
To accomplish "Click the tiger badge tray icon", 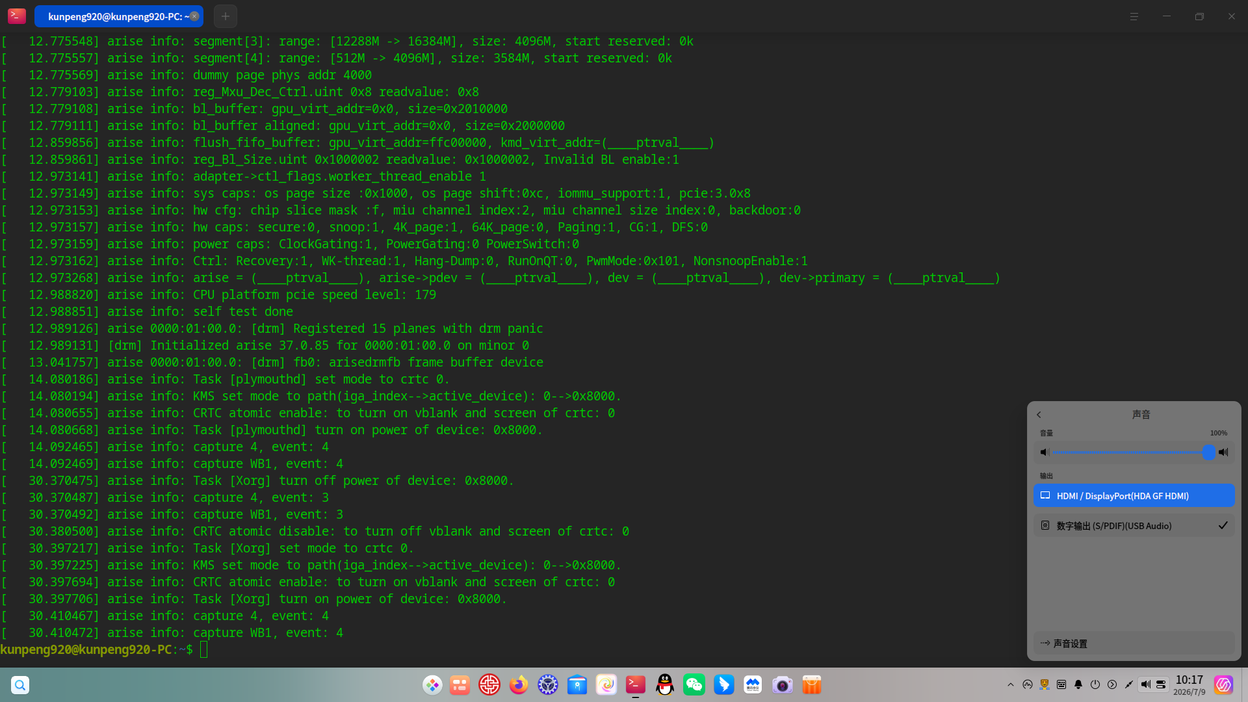I will point(1045,684).
